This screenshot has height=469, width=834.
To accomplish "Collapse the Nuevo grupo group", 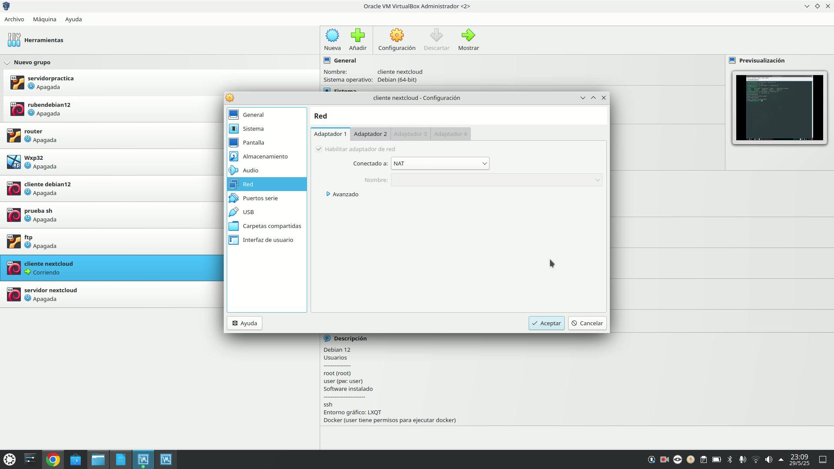I will tap(7, 63).
